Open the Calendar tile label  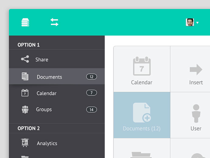pyautogui.click(x=142, y=82)
